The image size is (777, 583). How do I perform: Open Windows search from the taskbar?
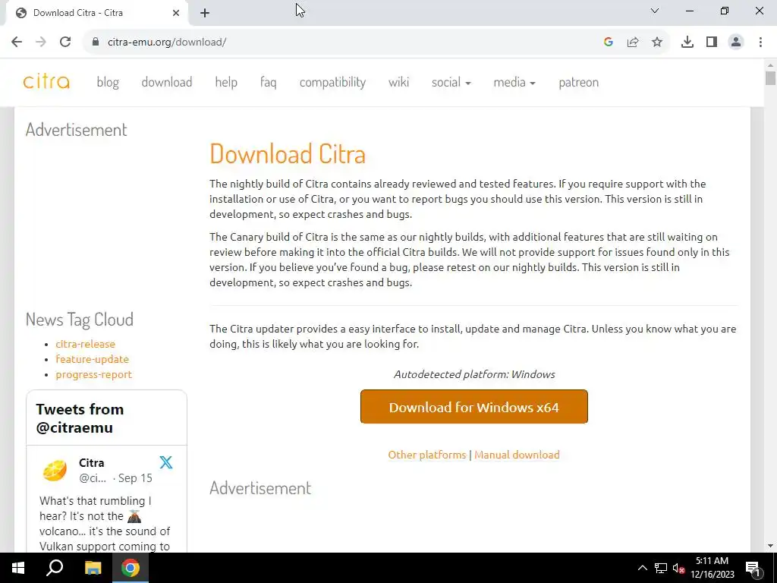(55, 568)
